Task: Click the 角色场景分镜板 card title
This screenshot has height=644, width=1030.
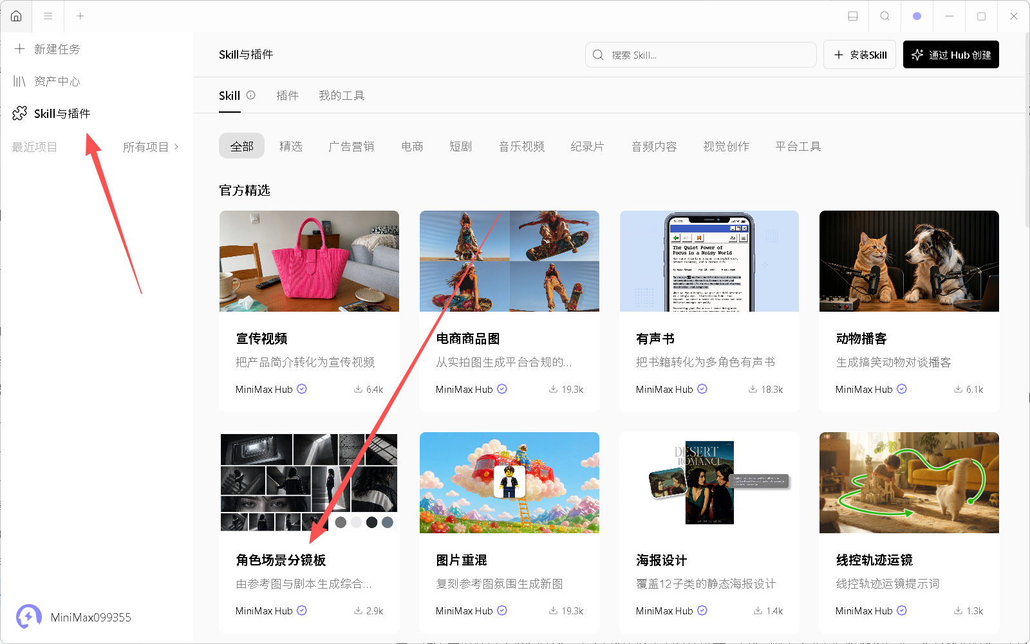Action: [281, 560]
